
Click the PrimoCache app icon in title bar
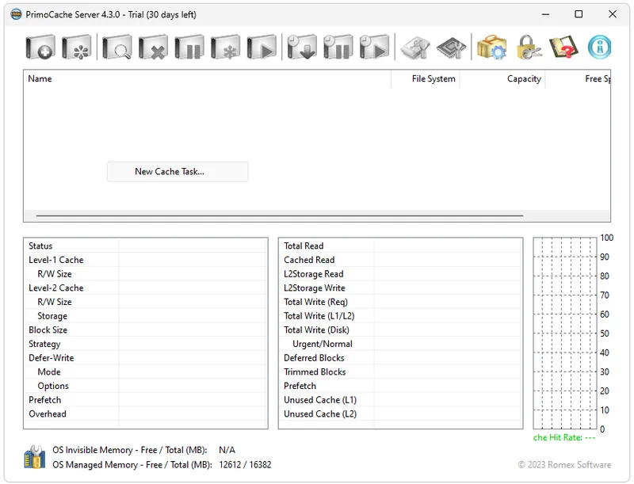(16, 14)
